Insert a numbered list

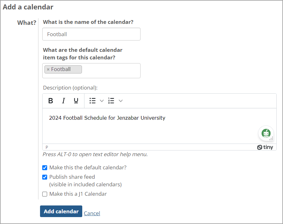pyautogui.click(x=111, y=101)
